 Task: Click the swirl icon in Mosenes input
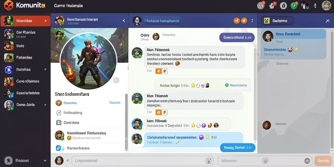point(265,160)
